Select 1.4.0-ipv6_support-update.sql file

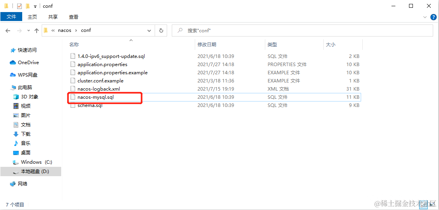click(x=111, y=56)
